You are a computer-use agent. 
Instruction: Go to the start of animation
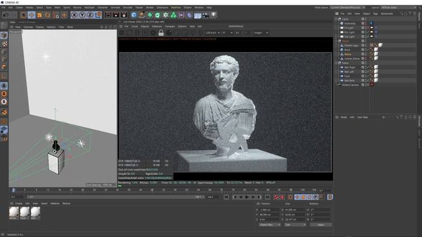(226, 197)
